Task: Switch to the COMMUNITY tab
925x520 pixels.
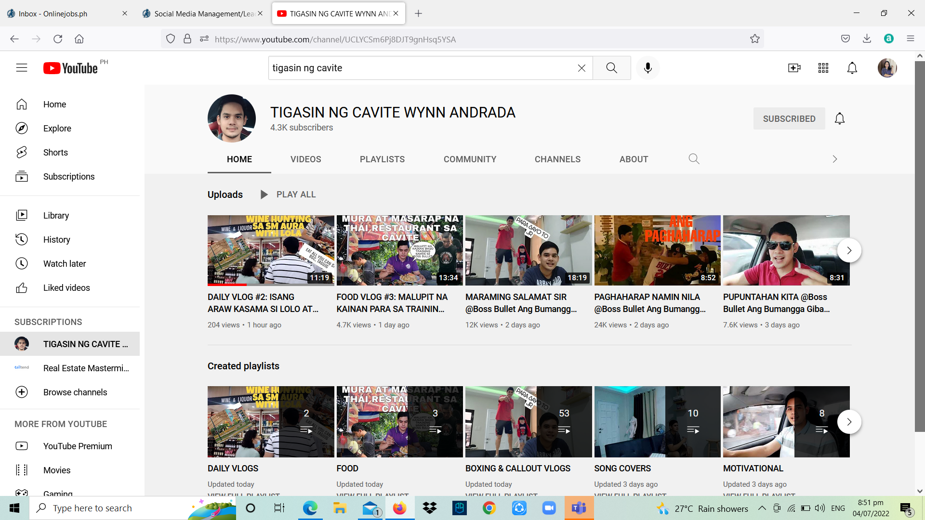Action: click(470, 159)
